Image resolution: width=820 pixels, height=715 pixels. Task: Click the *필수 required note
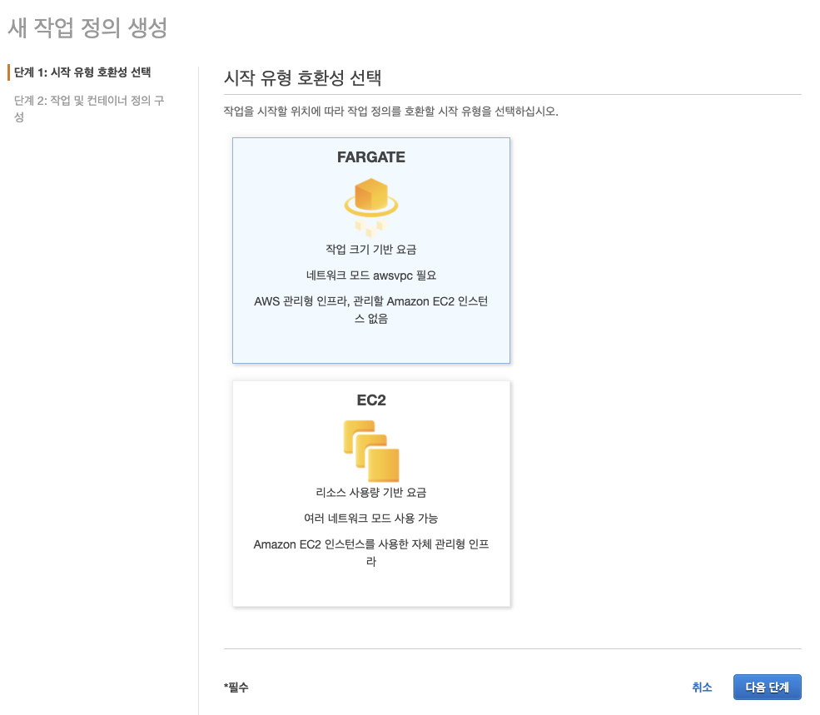(236, 688)
